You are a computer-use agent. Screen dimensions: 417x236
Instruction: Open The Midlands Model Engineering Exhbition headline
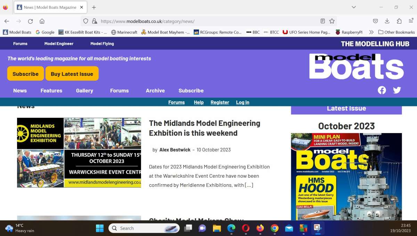coord(205,128)
